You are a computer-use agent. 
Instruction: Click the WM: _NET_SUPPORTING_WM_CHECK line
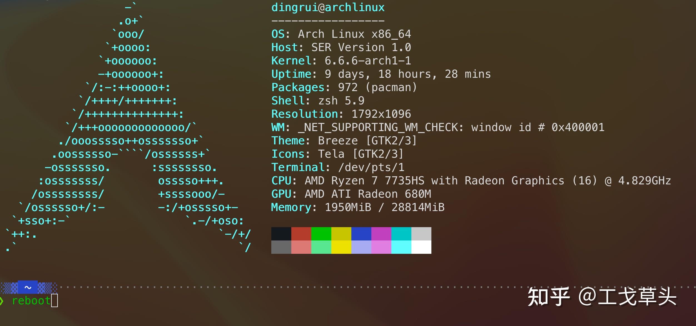click(438, 127)
